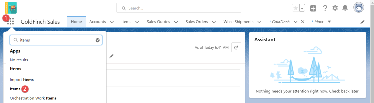Edit the navigation bar with the pencil icon
Screen dimensions: 374x103
coord(362,22)
